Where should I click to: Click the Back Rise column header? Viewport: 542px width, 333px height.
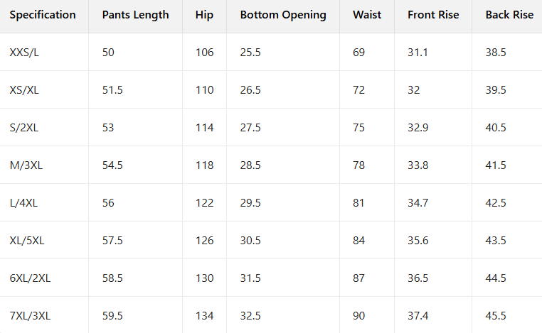tap(509, 15)
